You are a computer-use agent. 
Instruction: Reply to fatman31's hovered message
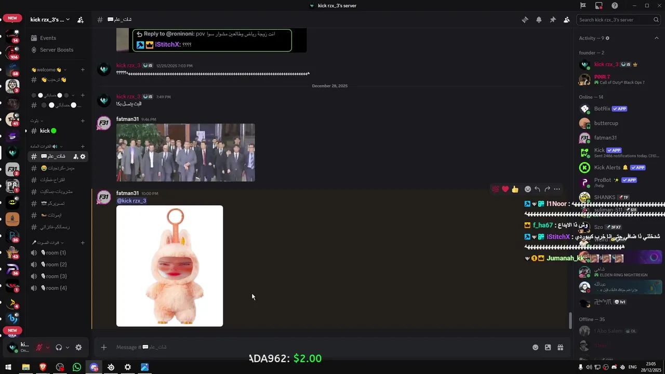tap(537, 189)
